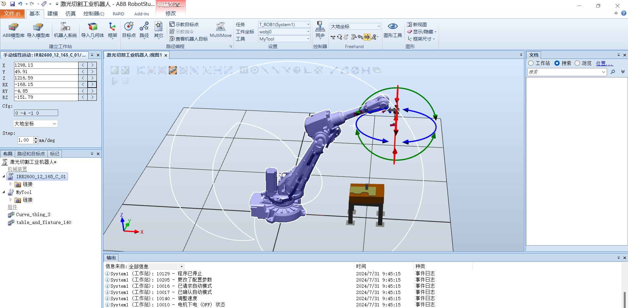Click the 示教目标点 button
The width and height of the screenshot is (628, 308).
[x=184, y=25]
